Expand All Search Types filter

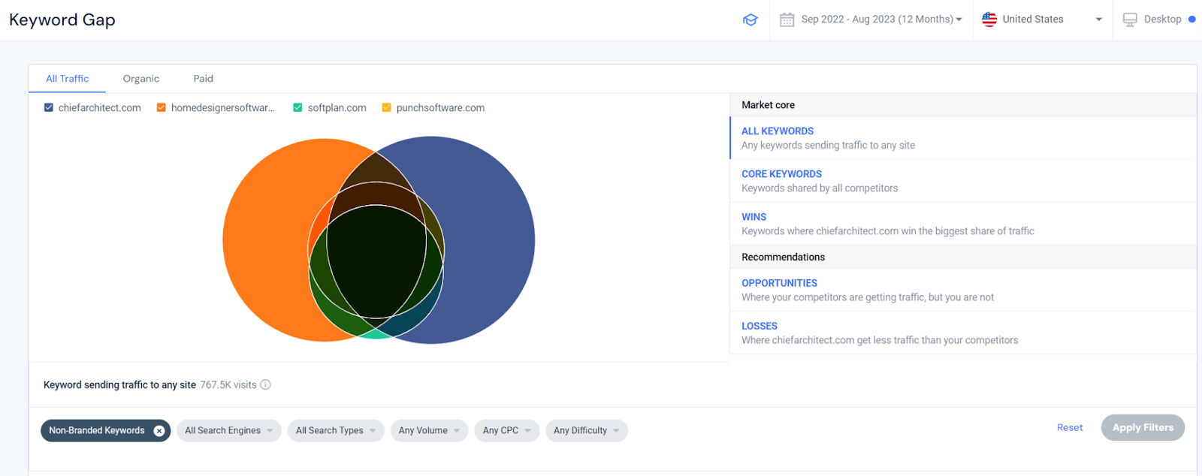point(336,431)
